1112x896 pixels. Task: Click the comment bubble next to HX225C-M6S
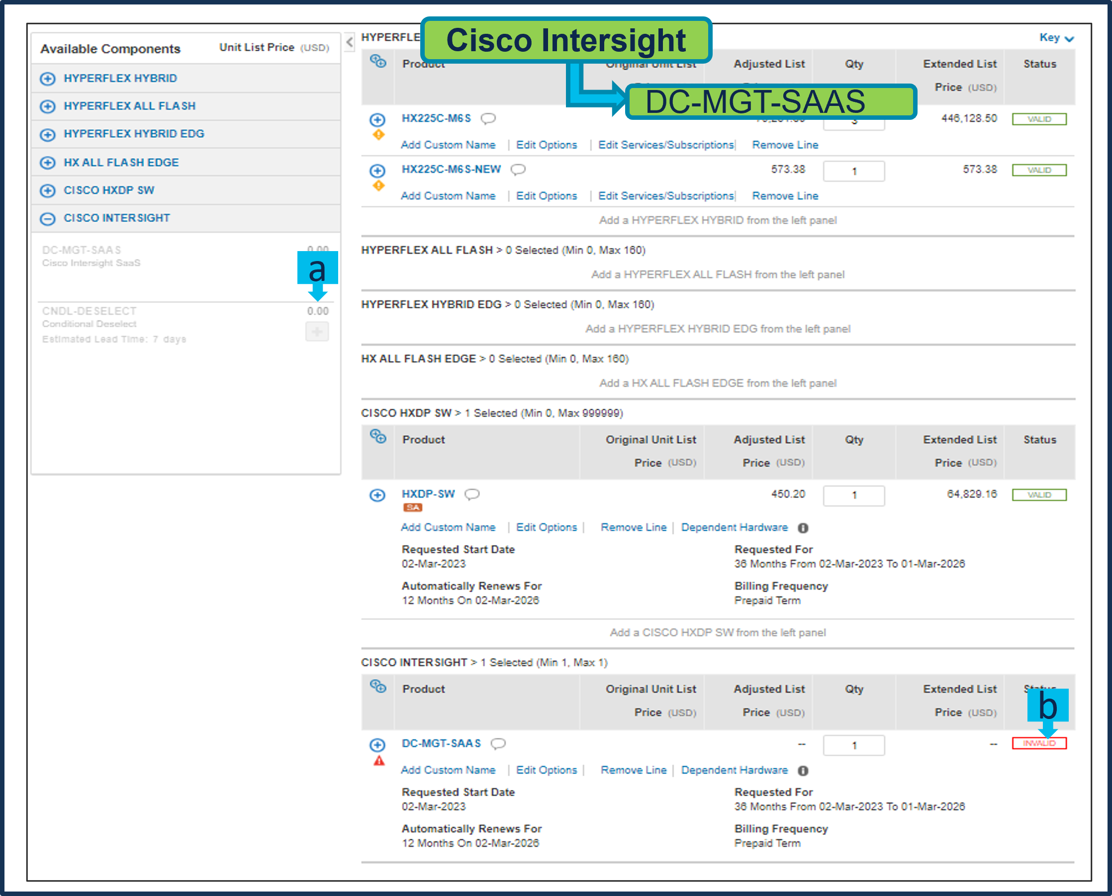click(x=488, y=119)
